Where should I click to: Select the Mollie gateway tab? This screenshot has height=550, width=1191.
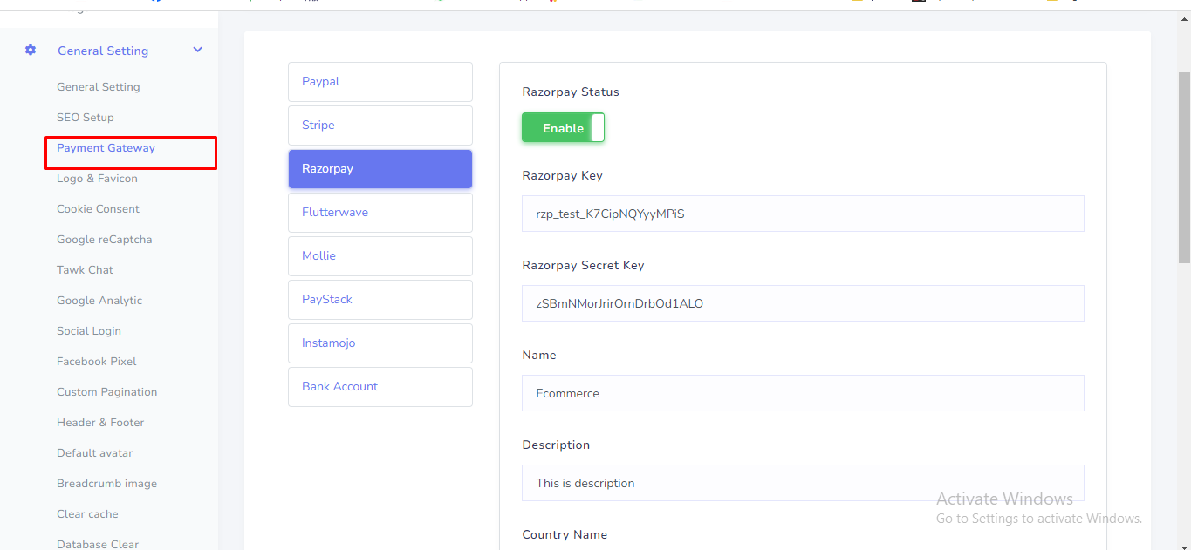pos(380,256)
